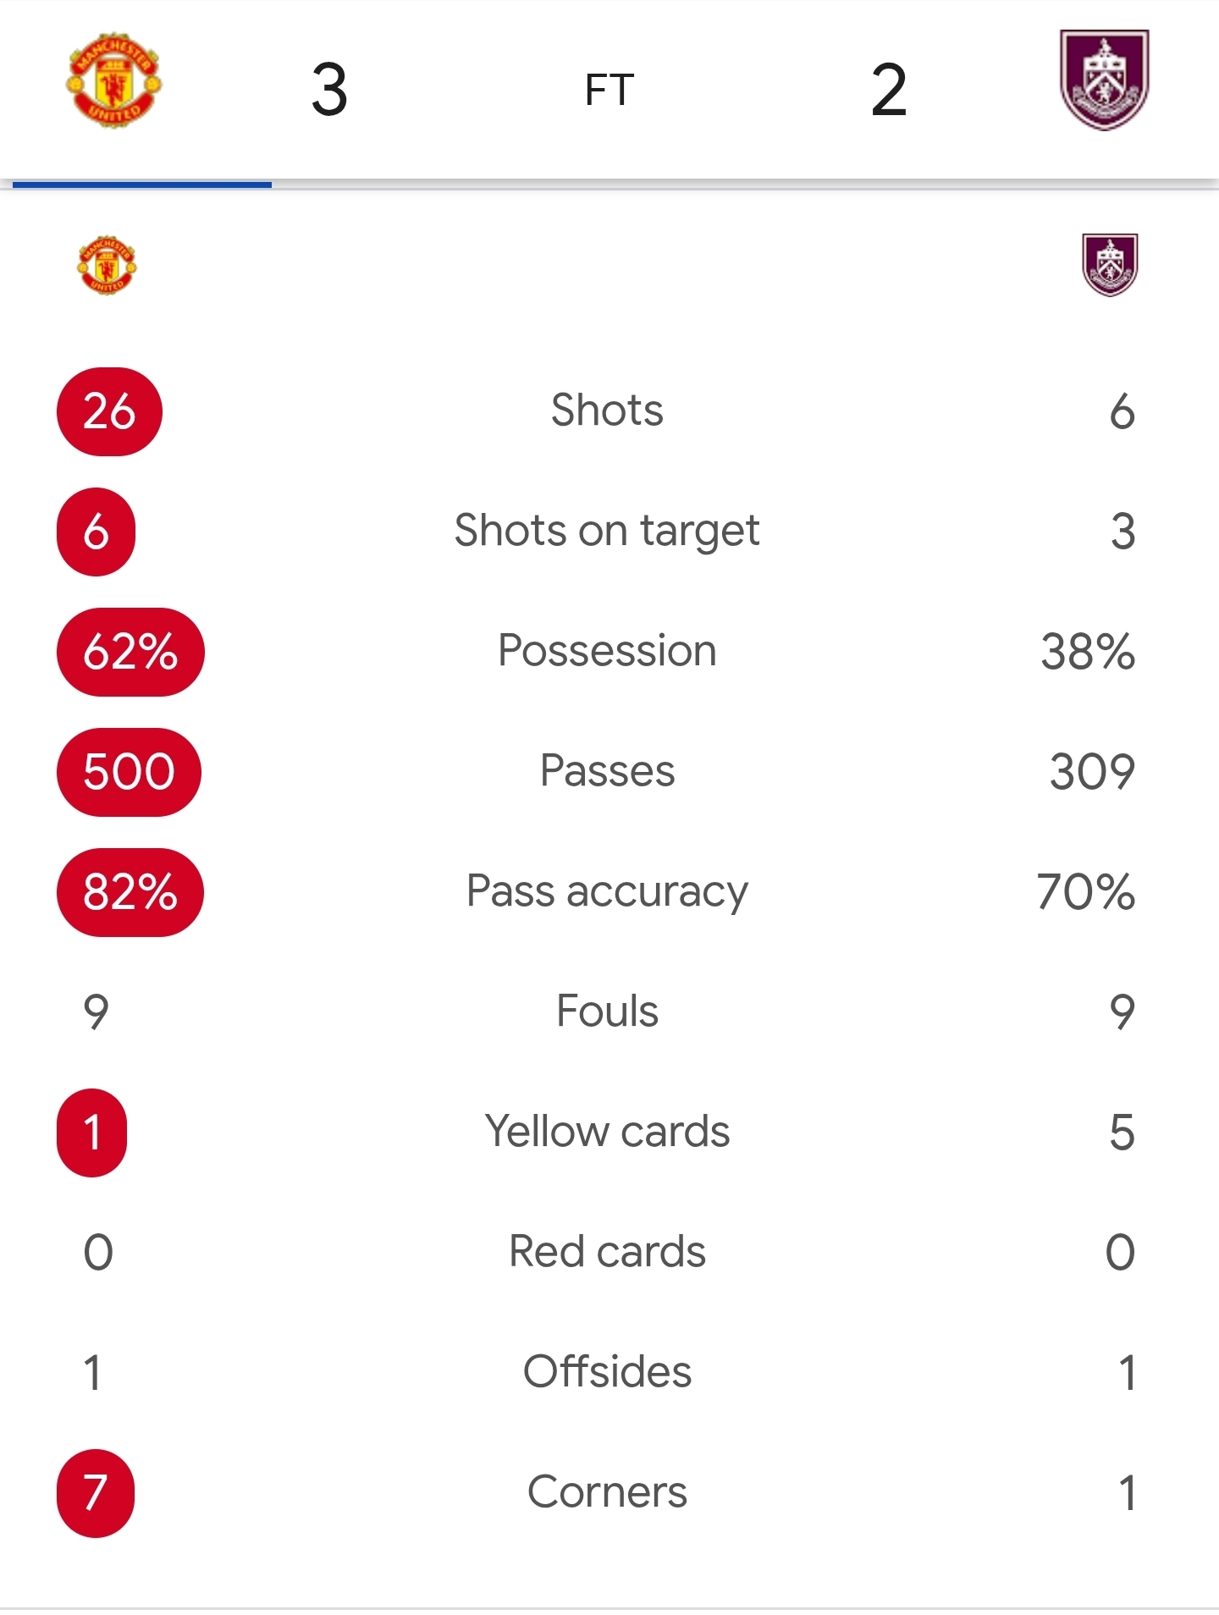Click Burnley's 38% possession value
Image resolution: width=1219 pixels, height=1615 pixels.
(1088, 652)
